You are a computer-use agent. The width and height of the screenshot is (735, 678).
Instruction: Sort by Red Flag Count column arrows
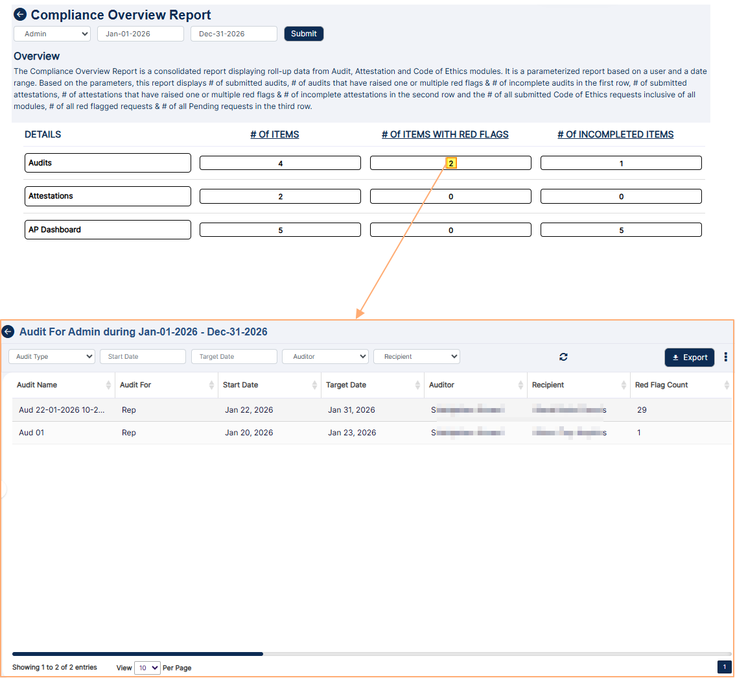[727, 385]
